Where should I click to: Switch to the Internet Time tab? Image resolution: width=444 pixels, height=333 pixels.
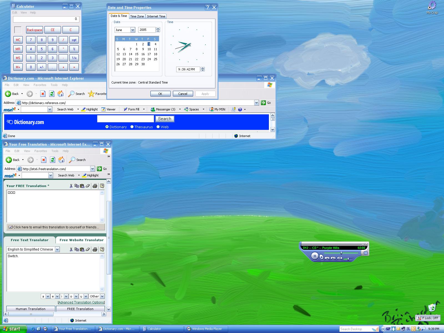156,16
